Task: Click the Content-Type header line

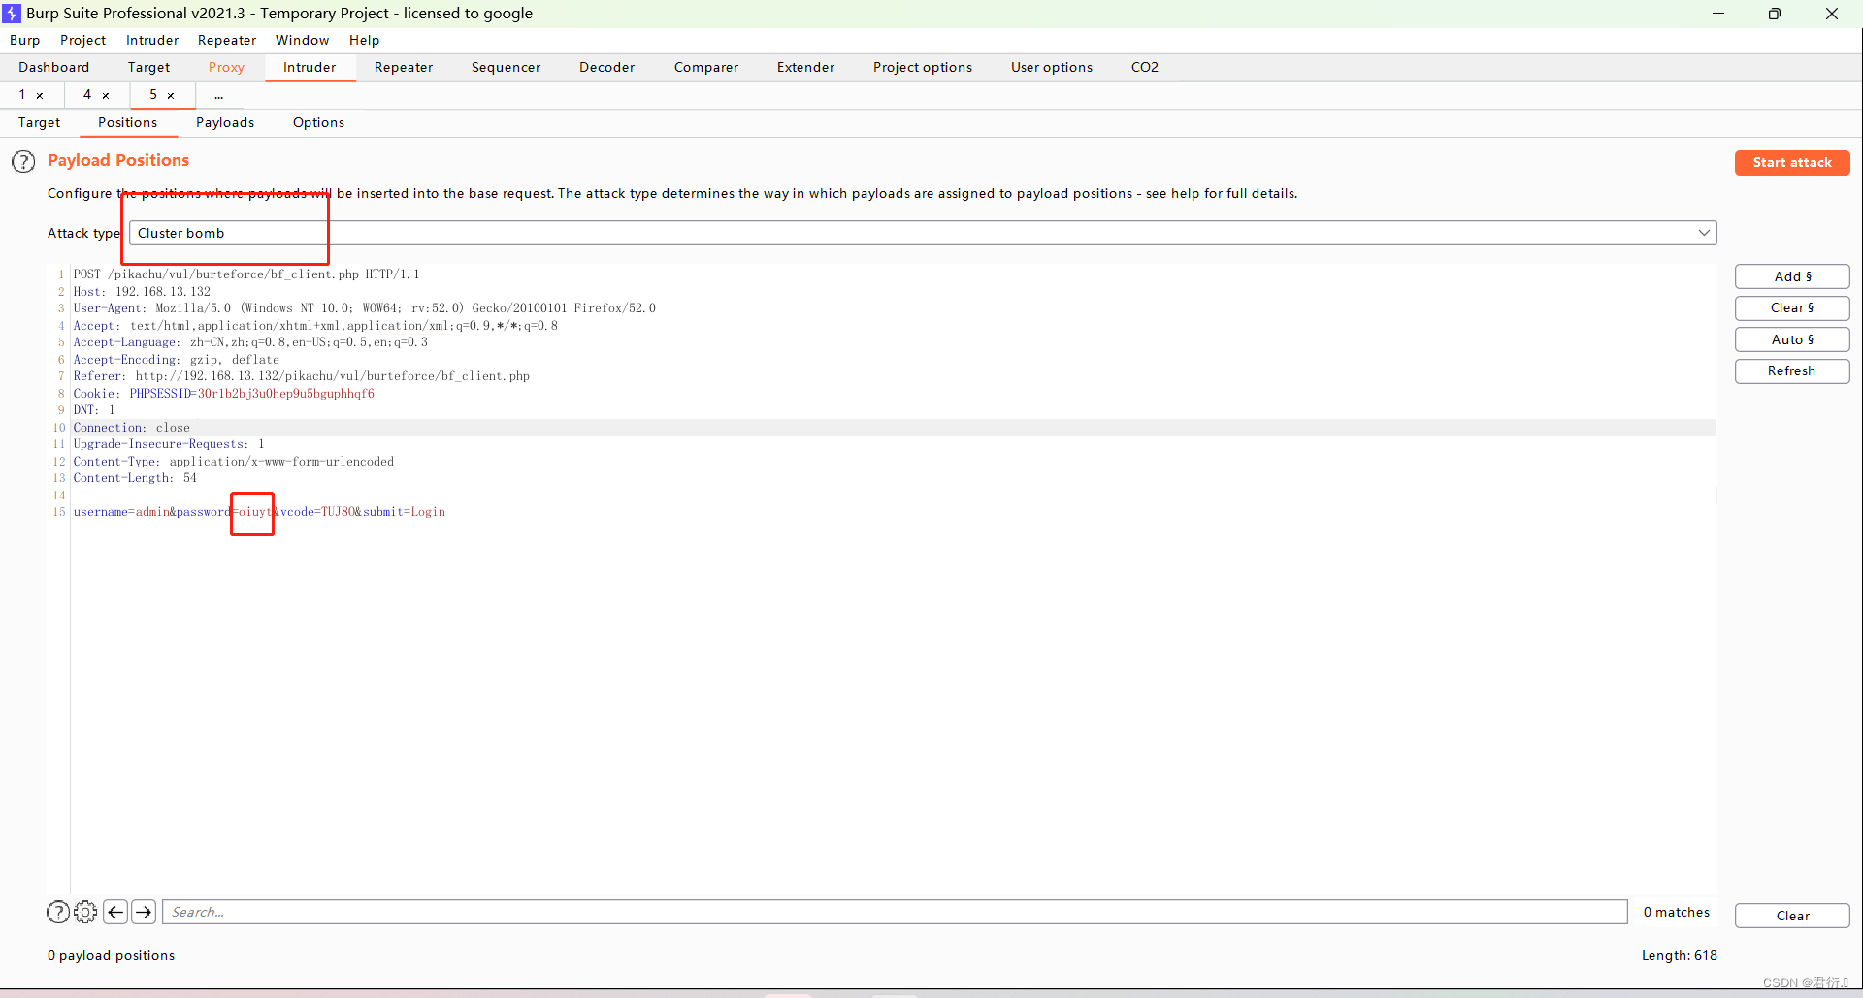Action: (233, 462)
